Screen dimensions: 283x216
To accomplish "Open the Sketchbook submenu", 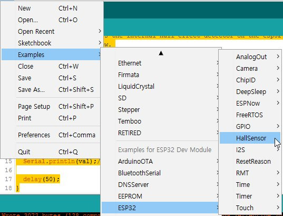I will [x=52, y=43].
